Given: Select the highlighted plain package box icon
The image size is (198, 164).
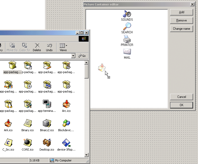Looking at the screenshot, I should [12, 65].
